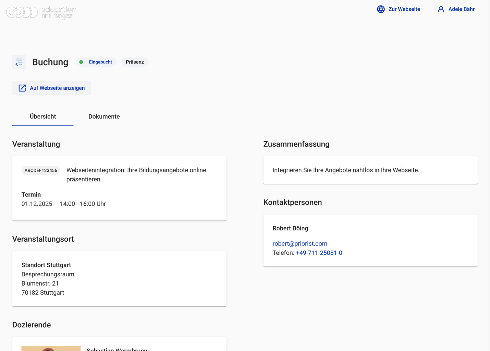Click the Sebastian Warmbrunn lecturer name
This screenshot has width=490, height=351.
117,349
